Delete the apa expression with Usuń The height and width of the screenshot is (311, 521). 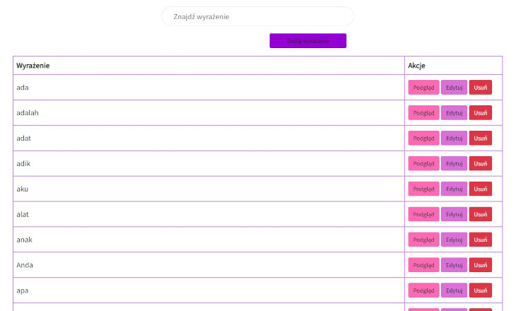tap(481, 291)
